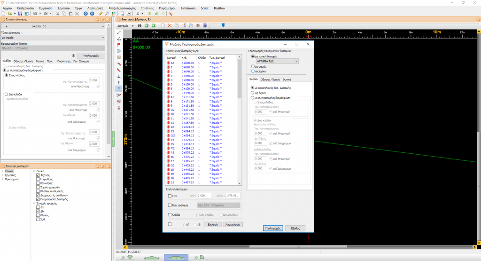Click the red flag tool in vertical toolbar
481x261 pixels.
click(119, 45)
